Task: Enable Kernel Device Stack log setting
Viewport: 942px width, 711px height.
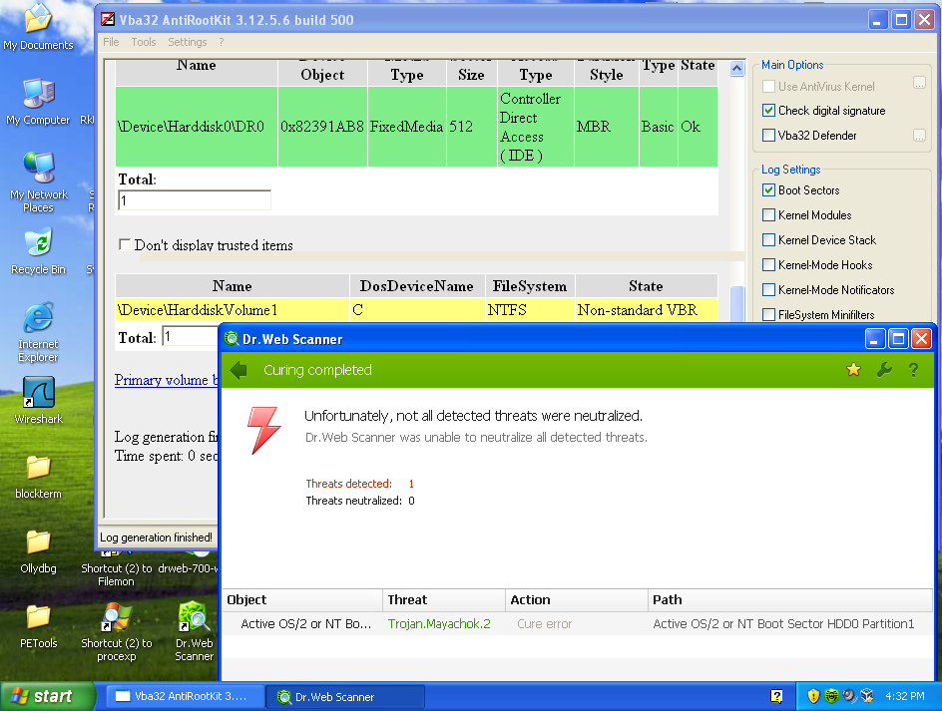Action: [x=768, y=240]
